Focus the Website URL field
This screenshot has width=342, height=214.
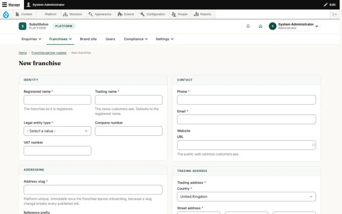[246, 145]
